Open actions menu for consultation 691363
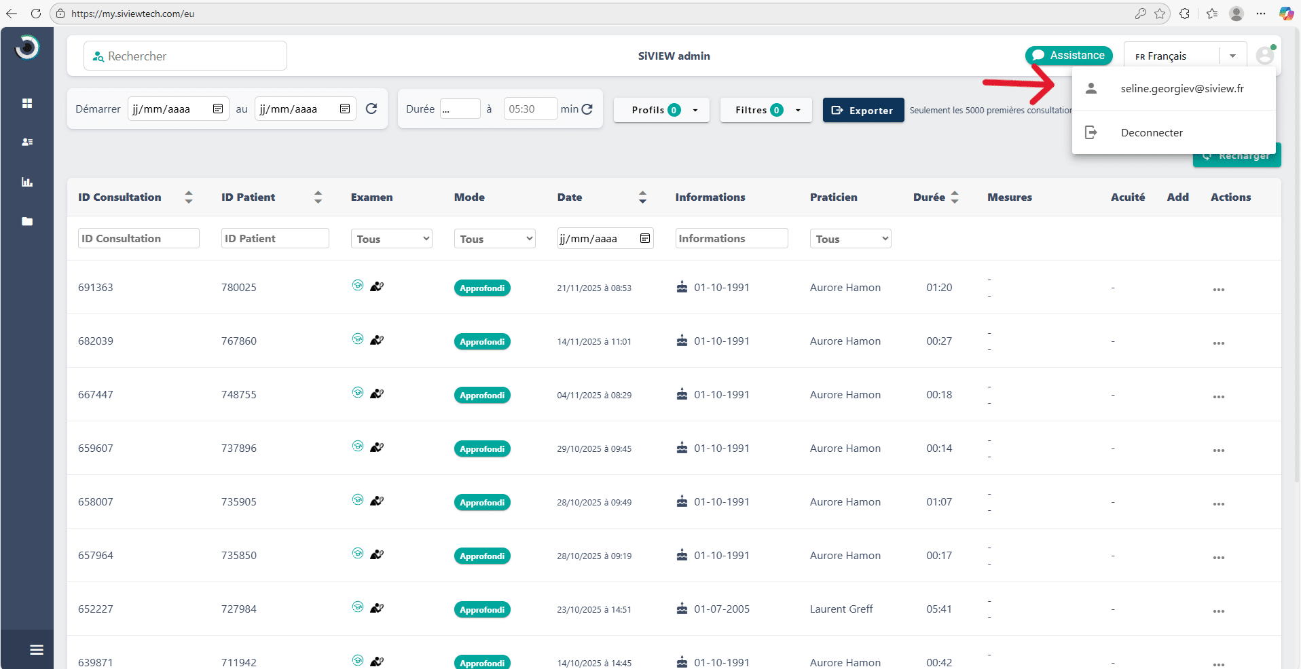Image resolution: width=1301 pixels, height=669 pixels. click(1218, 289)
